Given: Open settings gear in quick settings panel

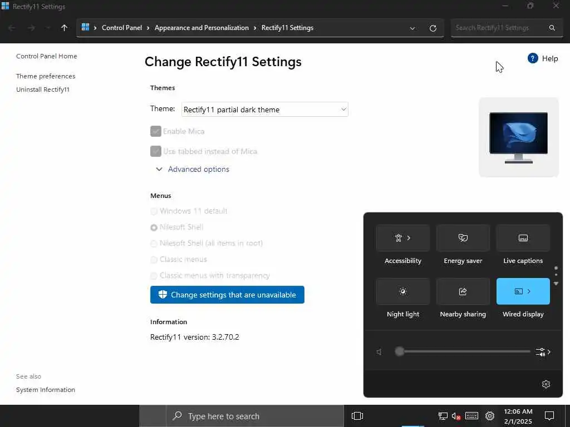Looking at the screenshot, I should click(x=546, y=384).
